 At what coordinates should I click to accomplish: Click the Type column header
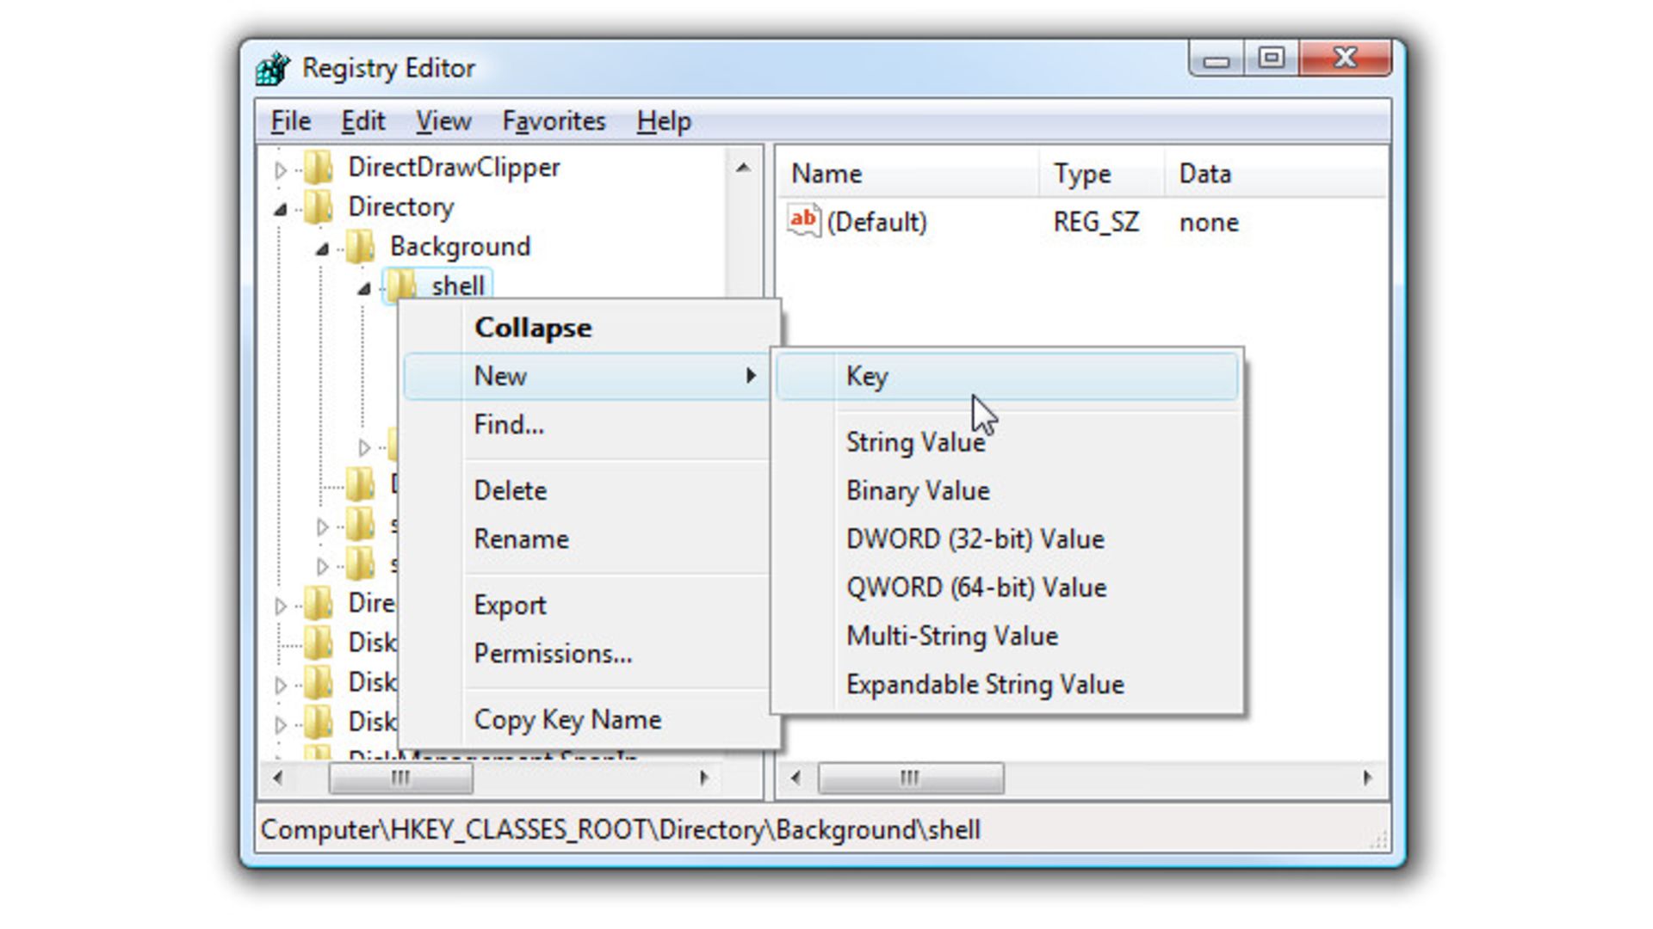1102,174
